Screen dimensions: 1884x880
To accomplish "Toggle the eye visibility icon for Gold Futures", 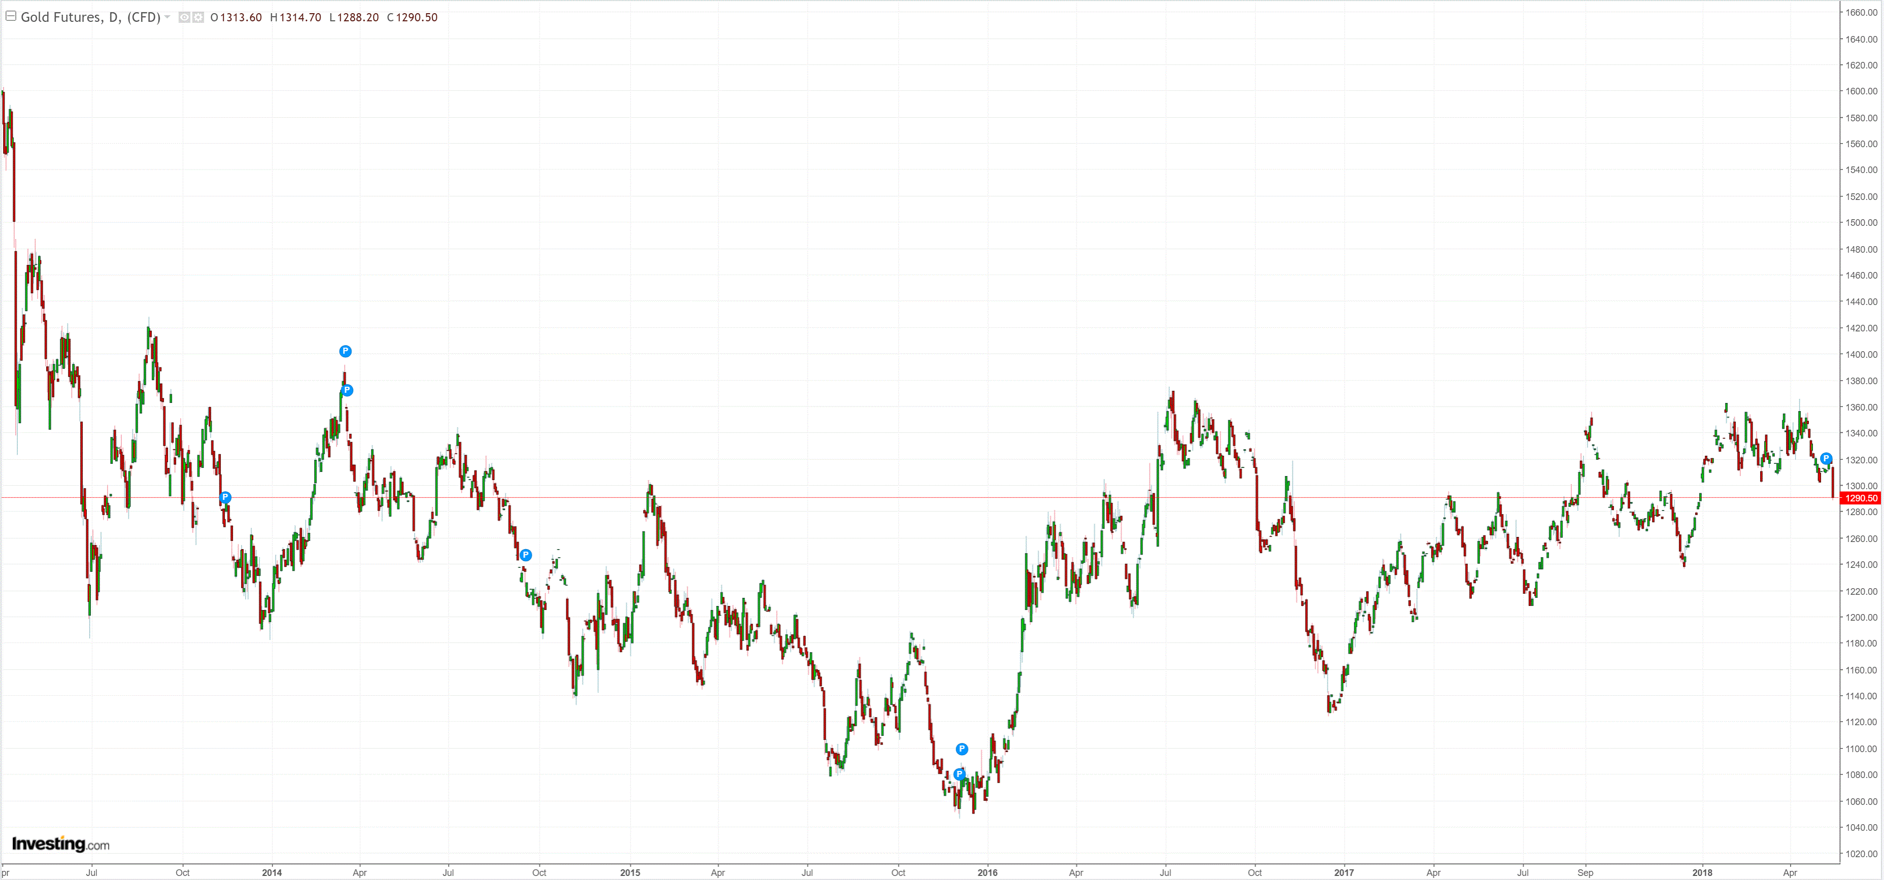I will pyautogui.click(x=184, y=17).
